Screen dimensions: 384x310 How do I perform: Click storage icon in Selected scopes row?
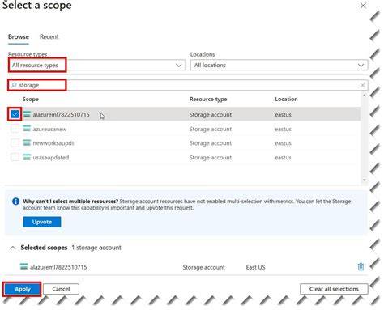[x=24, y=266]
